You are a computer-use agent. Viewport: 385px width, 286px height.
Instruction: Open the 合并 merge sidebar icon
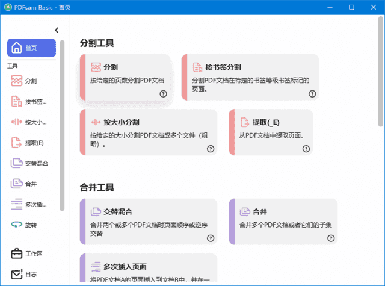[17, 184]
